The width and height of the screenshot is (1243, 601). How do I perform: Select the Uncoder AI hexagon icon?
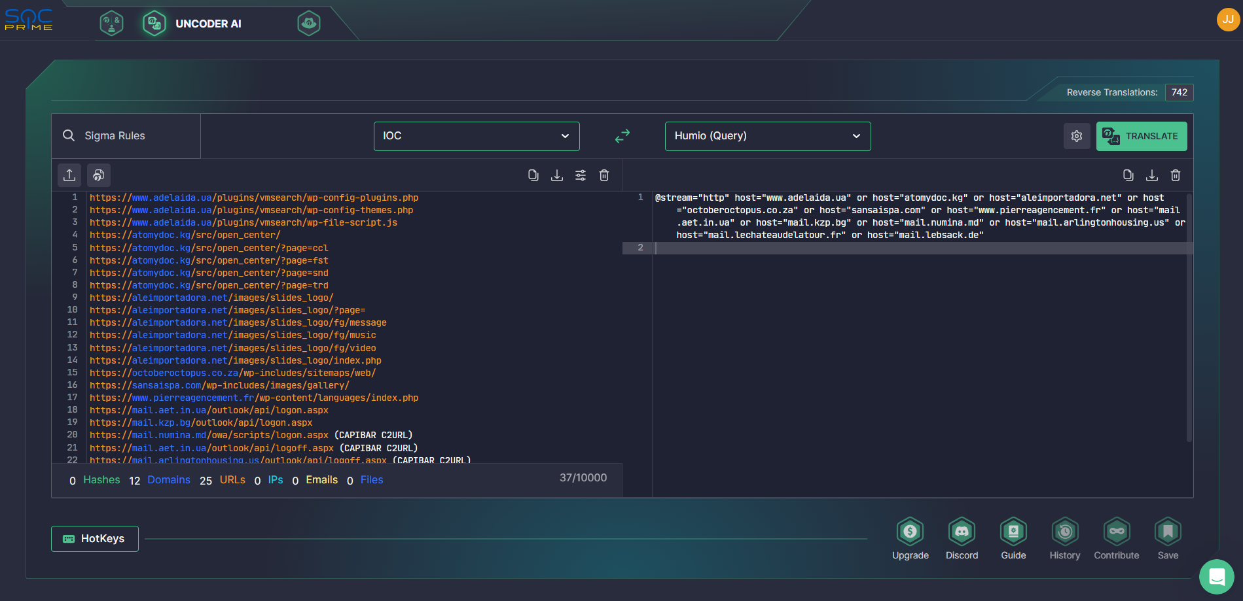click(x=154, y=24)
